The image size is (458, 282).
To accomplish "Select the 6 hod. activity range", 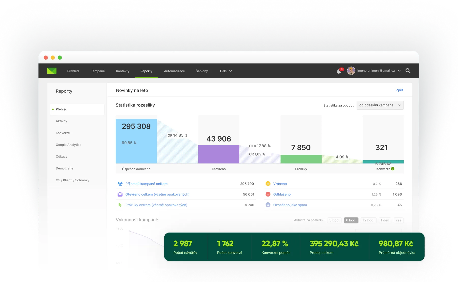I will point(351,220).
